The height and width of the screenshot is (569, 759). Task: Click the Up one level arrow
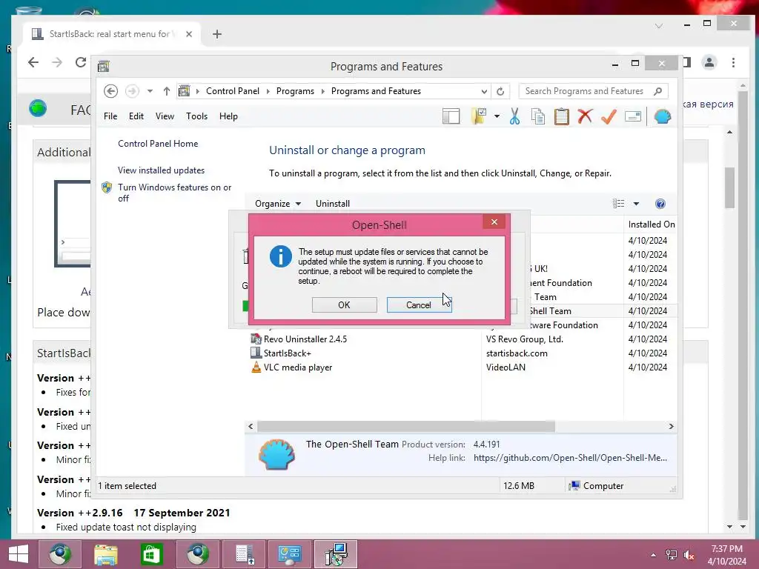pyautogui.click(x=167, y=91)
